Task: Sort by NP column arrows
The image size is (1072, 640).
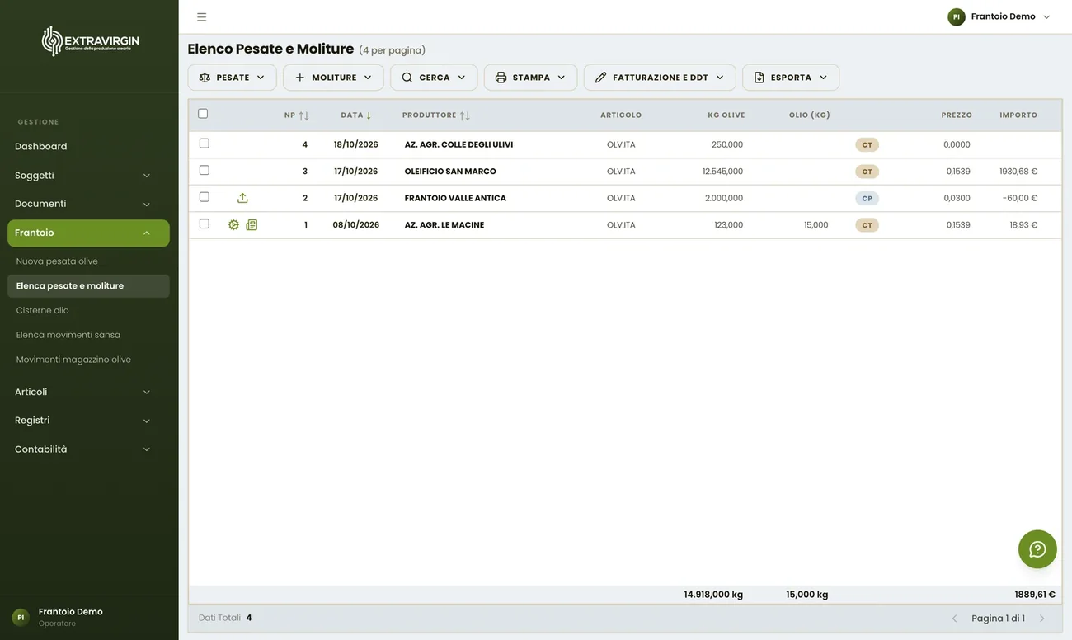Action: 303,115
